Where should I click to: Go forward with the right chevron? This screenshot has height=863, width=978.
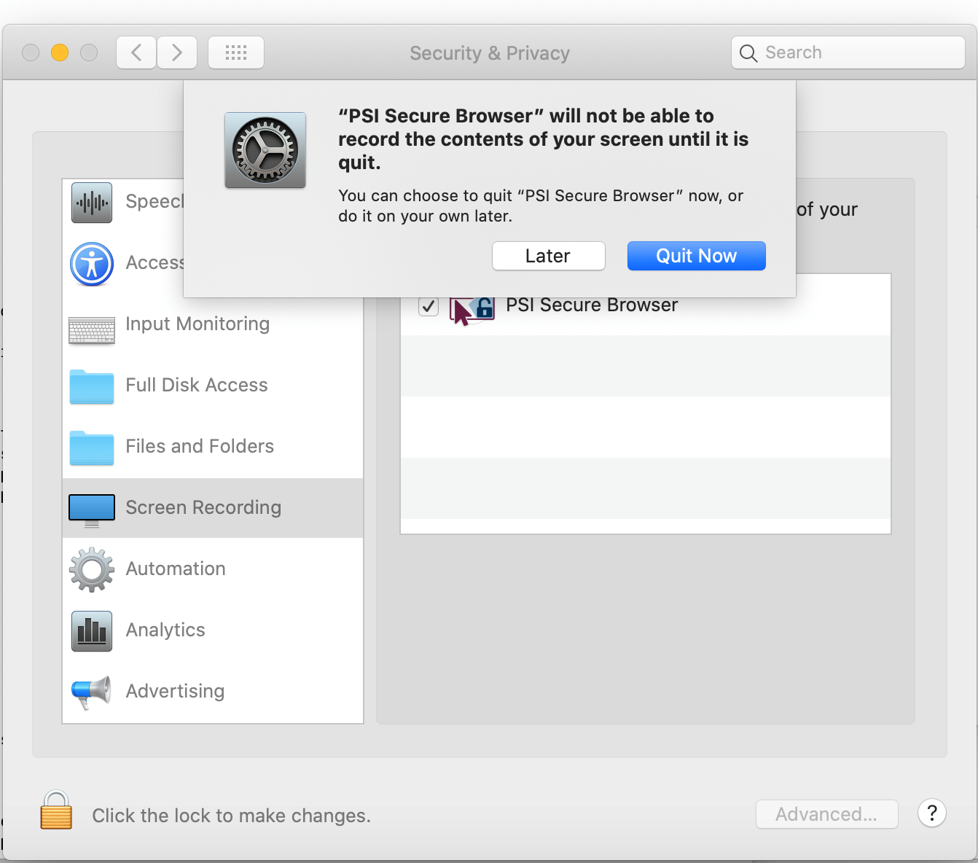coord(177,52)
